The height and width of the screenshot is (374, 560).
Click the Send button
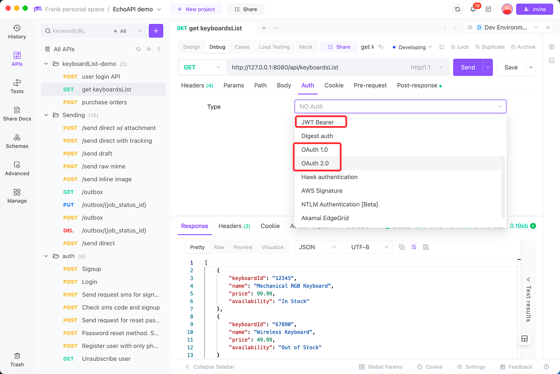[x=467, y=66]
